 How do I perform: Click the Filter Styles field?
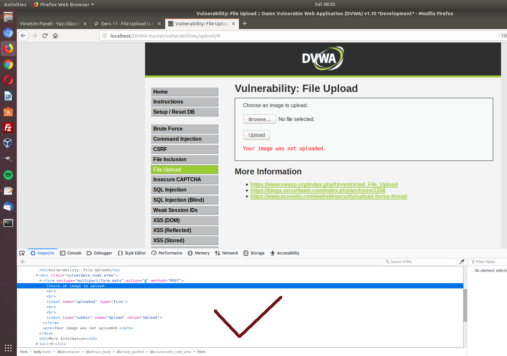[488, 262]
